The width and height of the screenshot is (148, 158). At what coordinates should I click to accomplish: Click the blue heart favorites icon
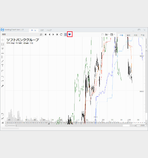coord(69,34)
